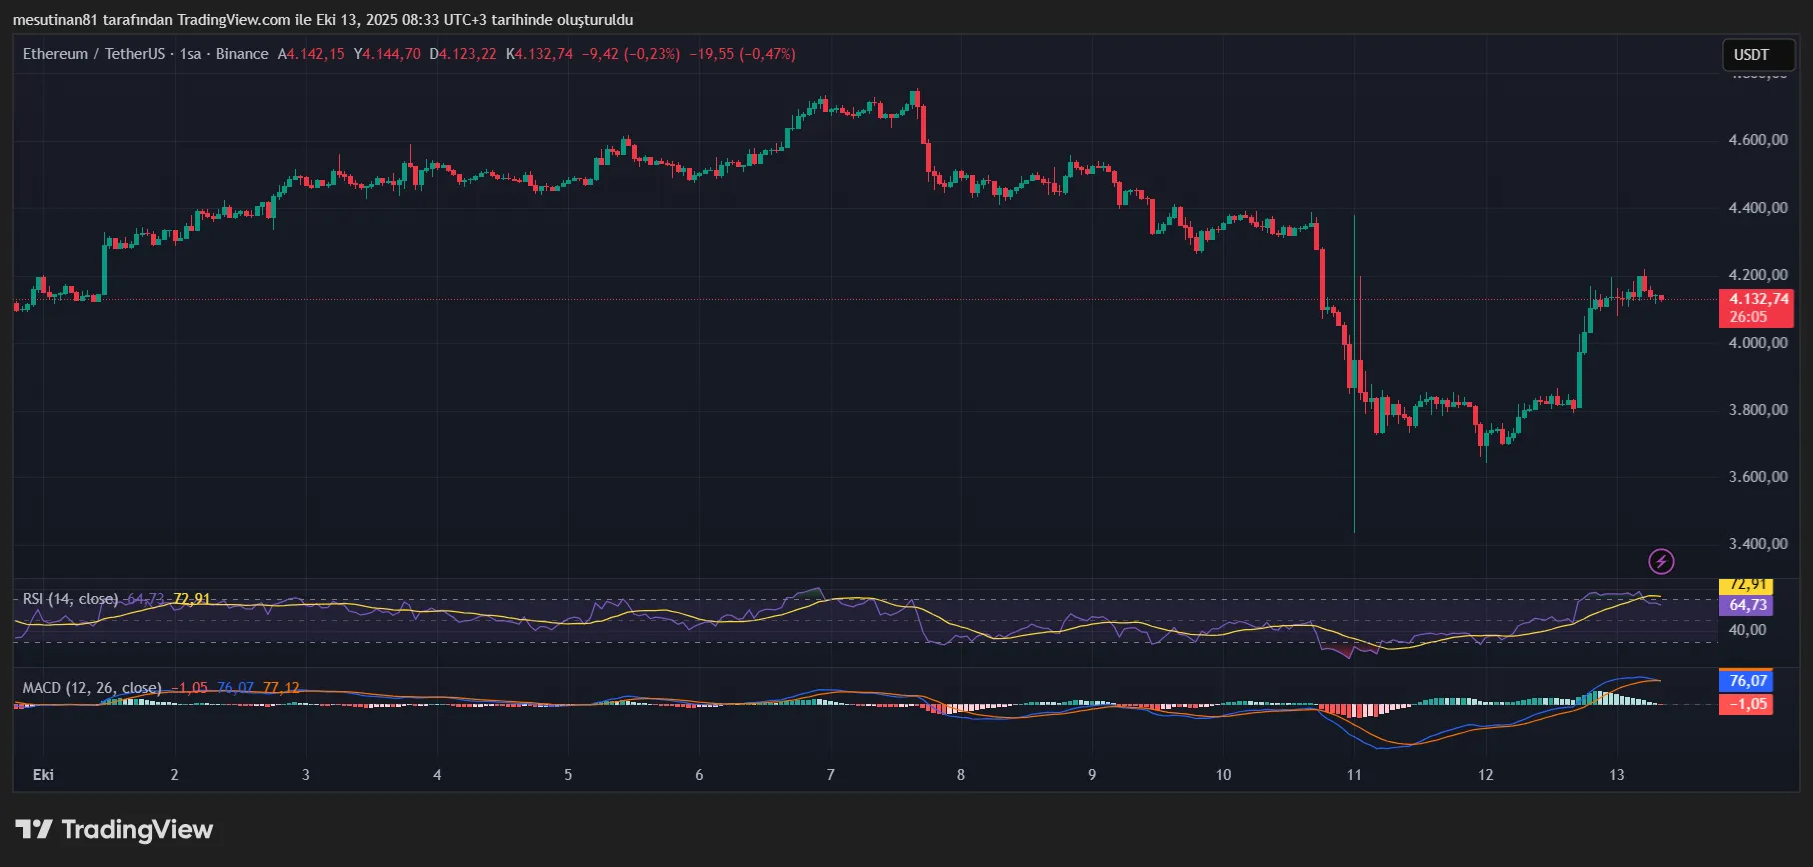Click red -1,05 MACD tag on right axis
The image size is (1813, 867).
tap(1745, 704)
